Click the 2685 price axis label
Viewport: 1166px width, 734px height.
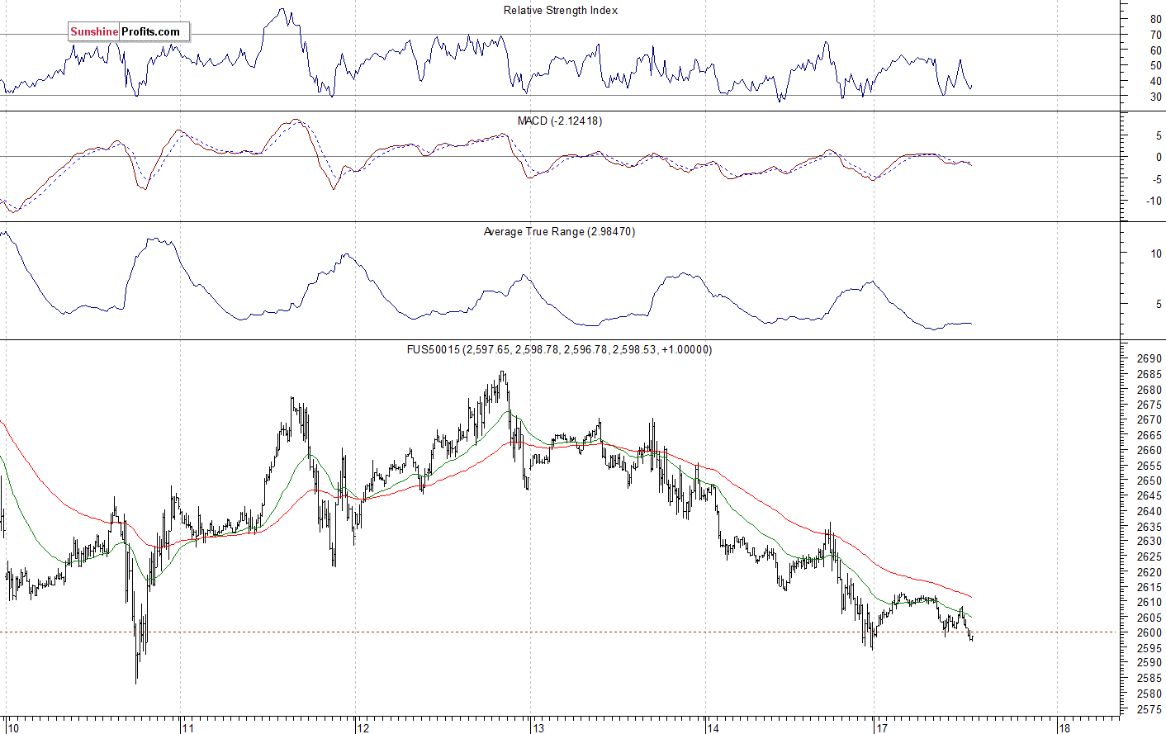[1149, 375]
